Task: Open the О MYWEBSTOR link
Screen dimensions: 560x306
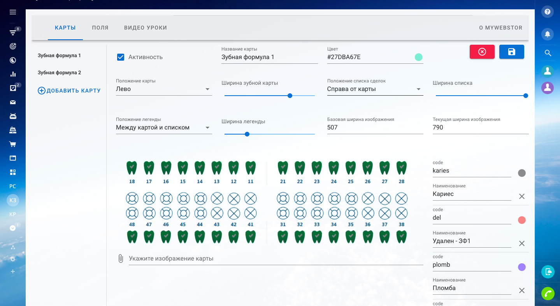Action: pos(500,28)
